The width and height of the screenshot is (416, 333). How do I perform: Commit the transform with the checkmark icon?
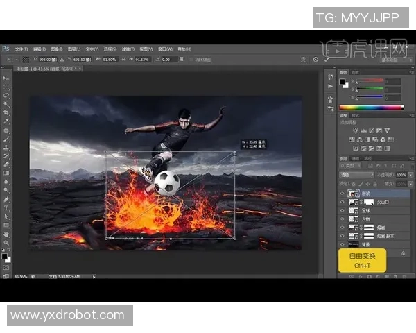(x=327, y=60)
